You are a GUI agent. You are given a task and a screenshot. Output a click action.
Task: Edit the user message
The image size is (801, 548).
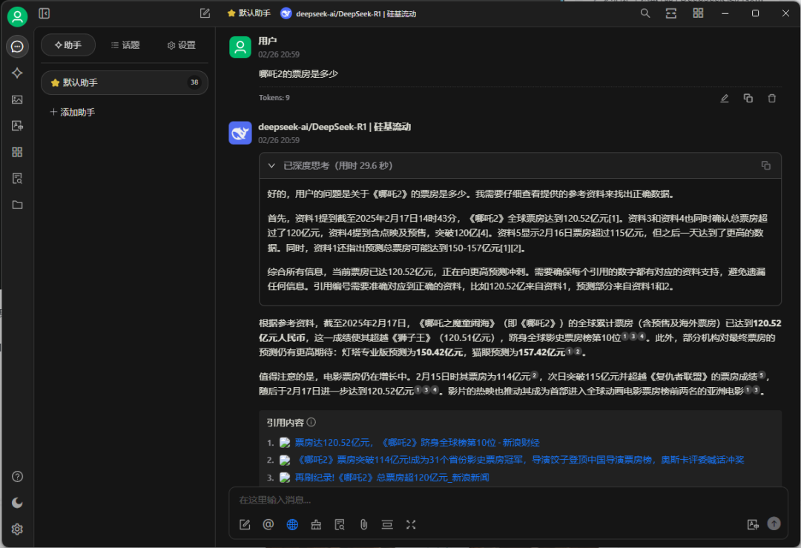pos(725,98)
